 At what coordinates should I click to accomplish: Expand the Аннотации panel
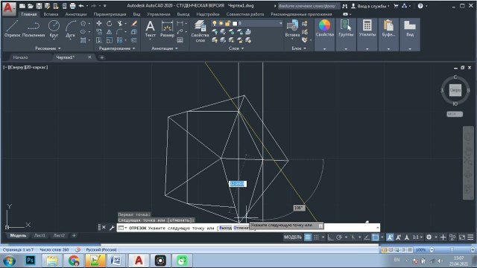[165, 48]
